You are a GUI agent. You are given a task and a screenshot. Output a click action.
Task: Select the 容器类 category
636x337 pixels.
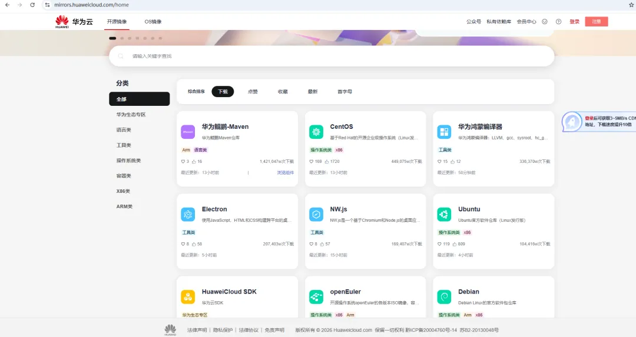(124, 176)
